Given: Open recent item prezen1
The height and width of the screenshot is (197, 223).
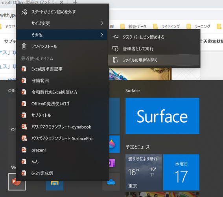Looking at the screenshot, I should (x=63, y=150).
